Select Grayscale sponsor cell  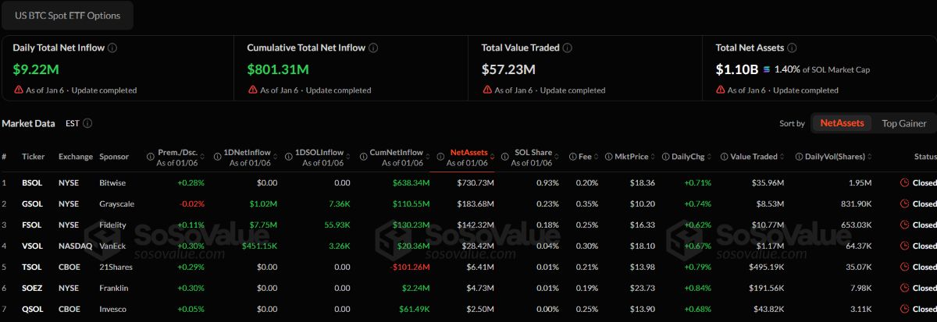click(116, 203)
